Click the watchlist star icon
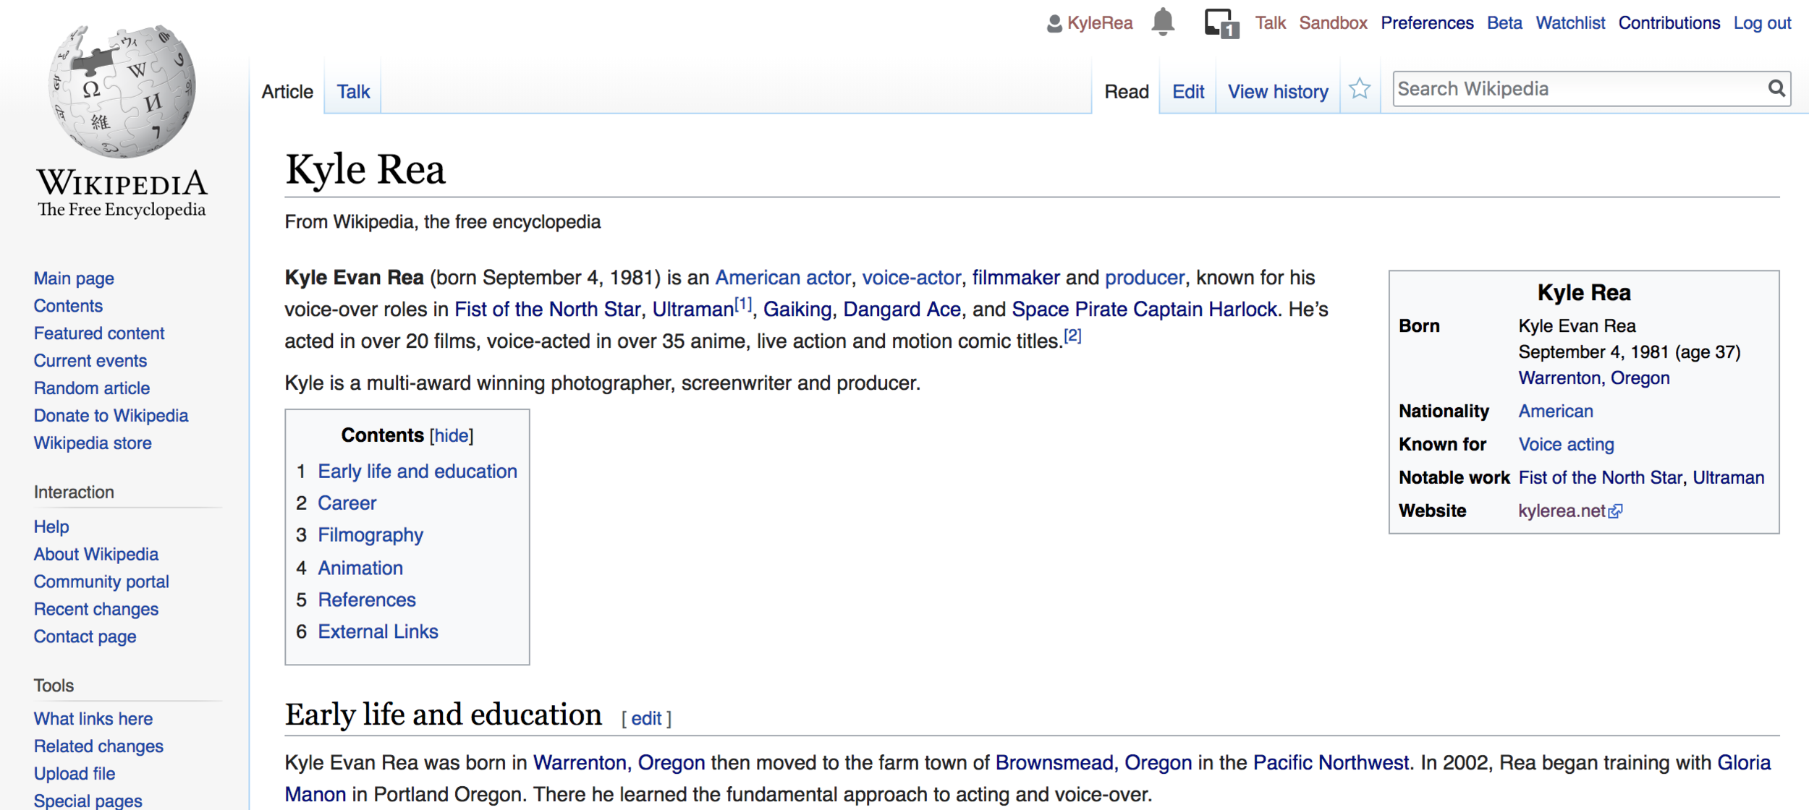The image size is (1809, 810). [x=1359, y=89]
